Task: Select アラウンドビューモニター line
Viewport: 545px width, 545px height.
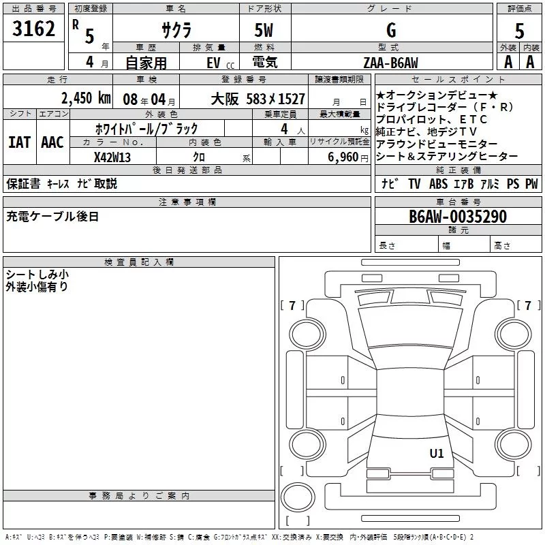Action: (x=437, y=144)
